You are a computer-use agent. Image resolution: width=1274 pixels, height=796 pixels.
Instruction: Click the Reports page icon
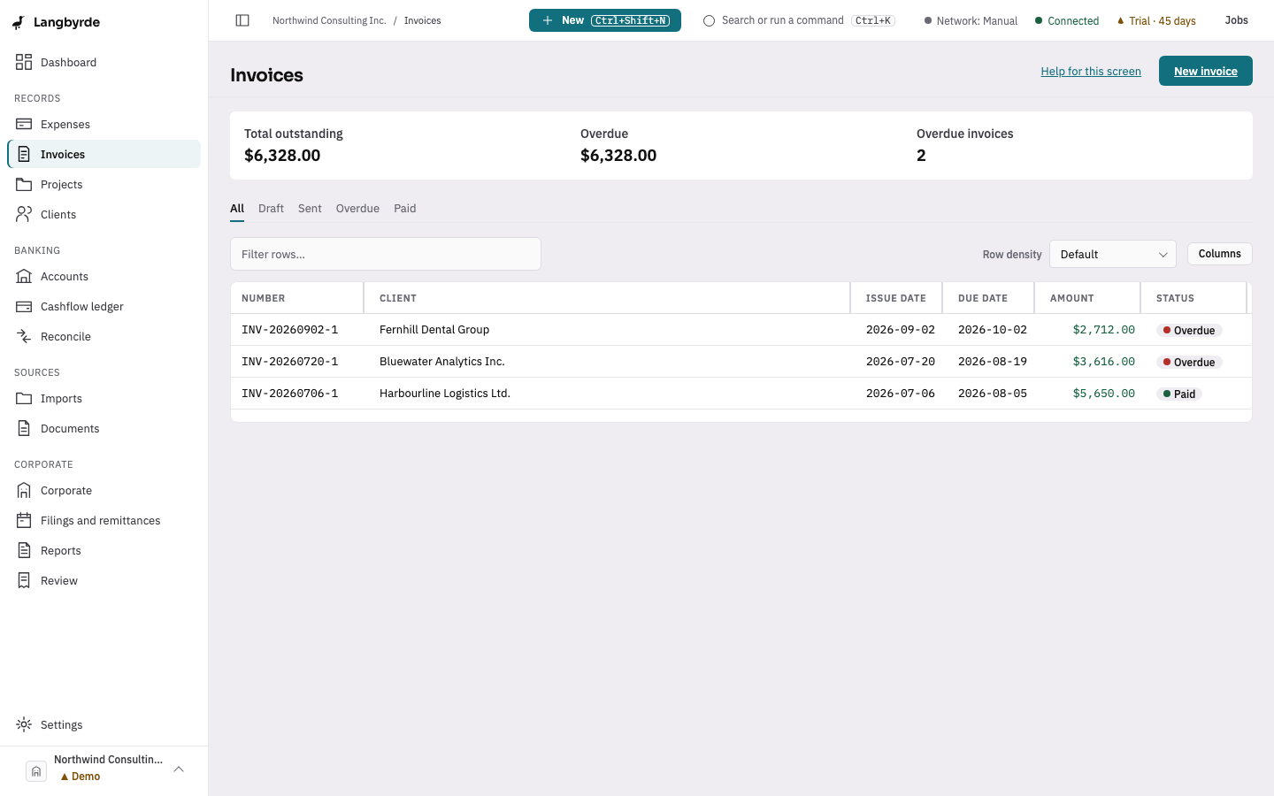pos(24,550)
